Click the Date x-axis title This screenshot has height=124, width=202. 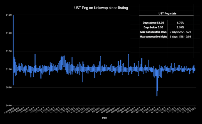(x=104, y=118)
